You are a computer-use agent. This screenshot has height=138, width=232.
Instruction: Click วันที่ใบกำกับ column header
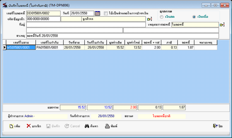[x=96, y=43]
